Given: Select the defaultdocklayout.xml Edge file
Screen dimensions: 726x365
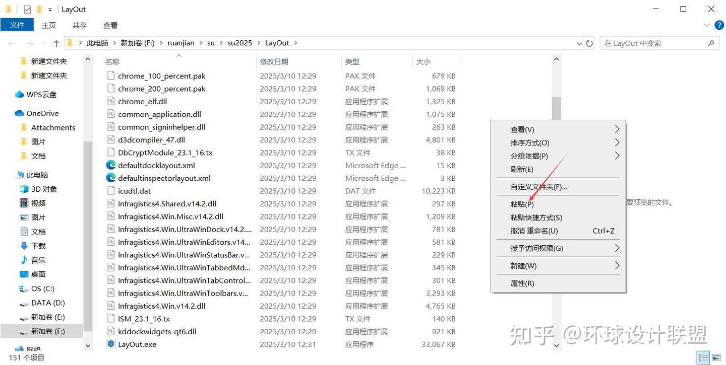Looking at the screenshot, I should pos(156,165).
